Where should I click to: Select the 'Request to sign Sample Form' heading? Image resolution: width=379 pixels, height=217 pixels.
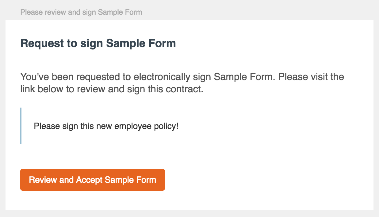[x=98, y=43]
